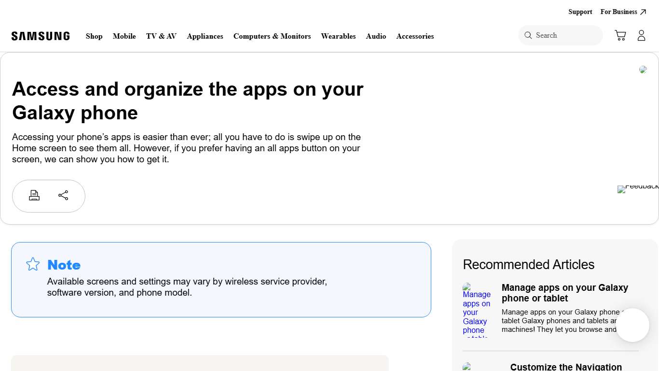Screen dimensions: 659x371
Task: Click the print icon below the article title
Action: [34, 195]
